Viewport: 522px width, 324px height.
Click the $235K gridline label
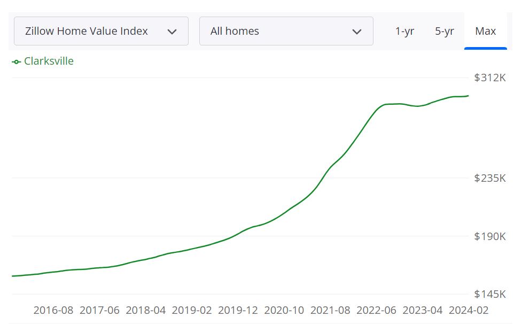click(x=488, y=179)
